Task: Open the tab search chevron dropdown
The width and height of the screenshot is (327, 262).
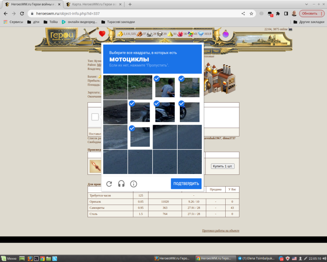Action: tap(306, 4)
